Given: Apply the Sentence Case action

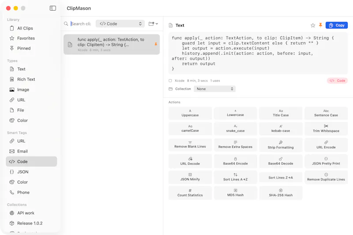Looking at the screenshot, I should tap(326, 113).
